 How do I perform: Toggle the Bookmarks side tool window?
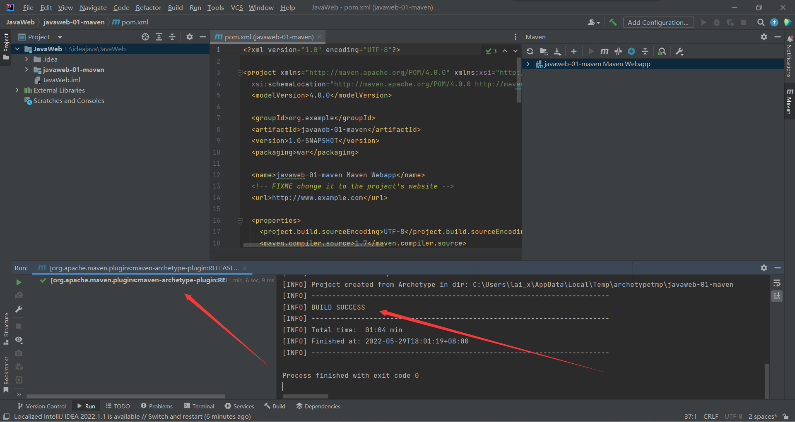coord(6,374)
